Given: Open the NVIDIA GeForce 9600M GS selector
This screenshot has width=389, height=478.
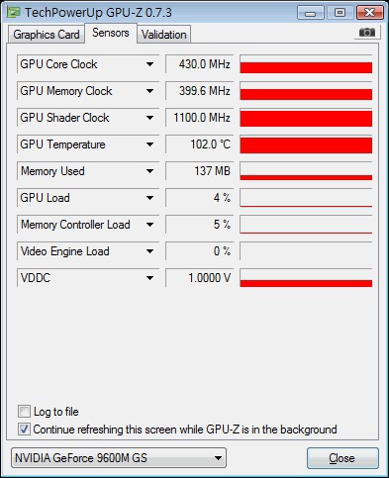Looking at the screenshot, I should (119, 458).
